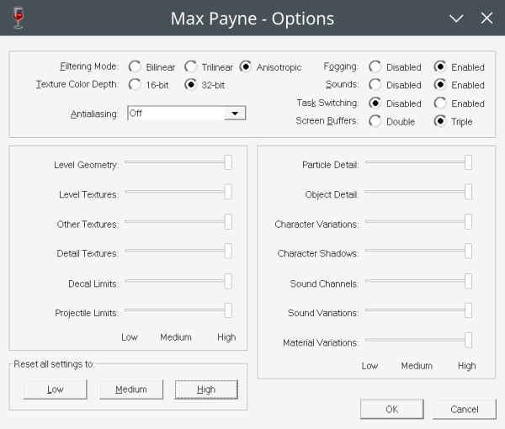Screen dimensions: 505x429
Task: Click the Max Payne - Options title text
Action: click(252, 19)
